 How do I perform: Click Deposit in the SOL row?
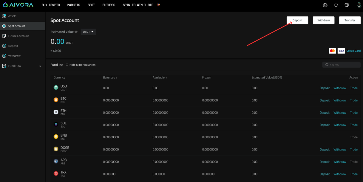325,125
